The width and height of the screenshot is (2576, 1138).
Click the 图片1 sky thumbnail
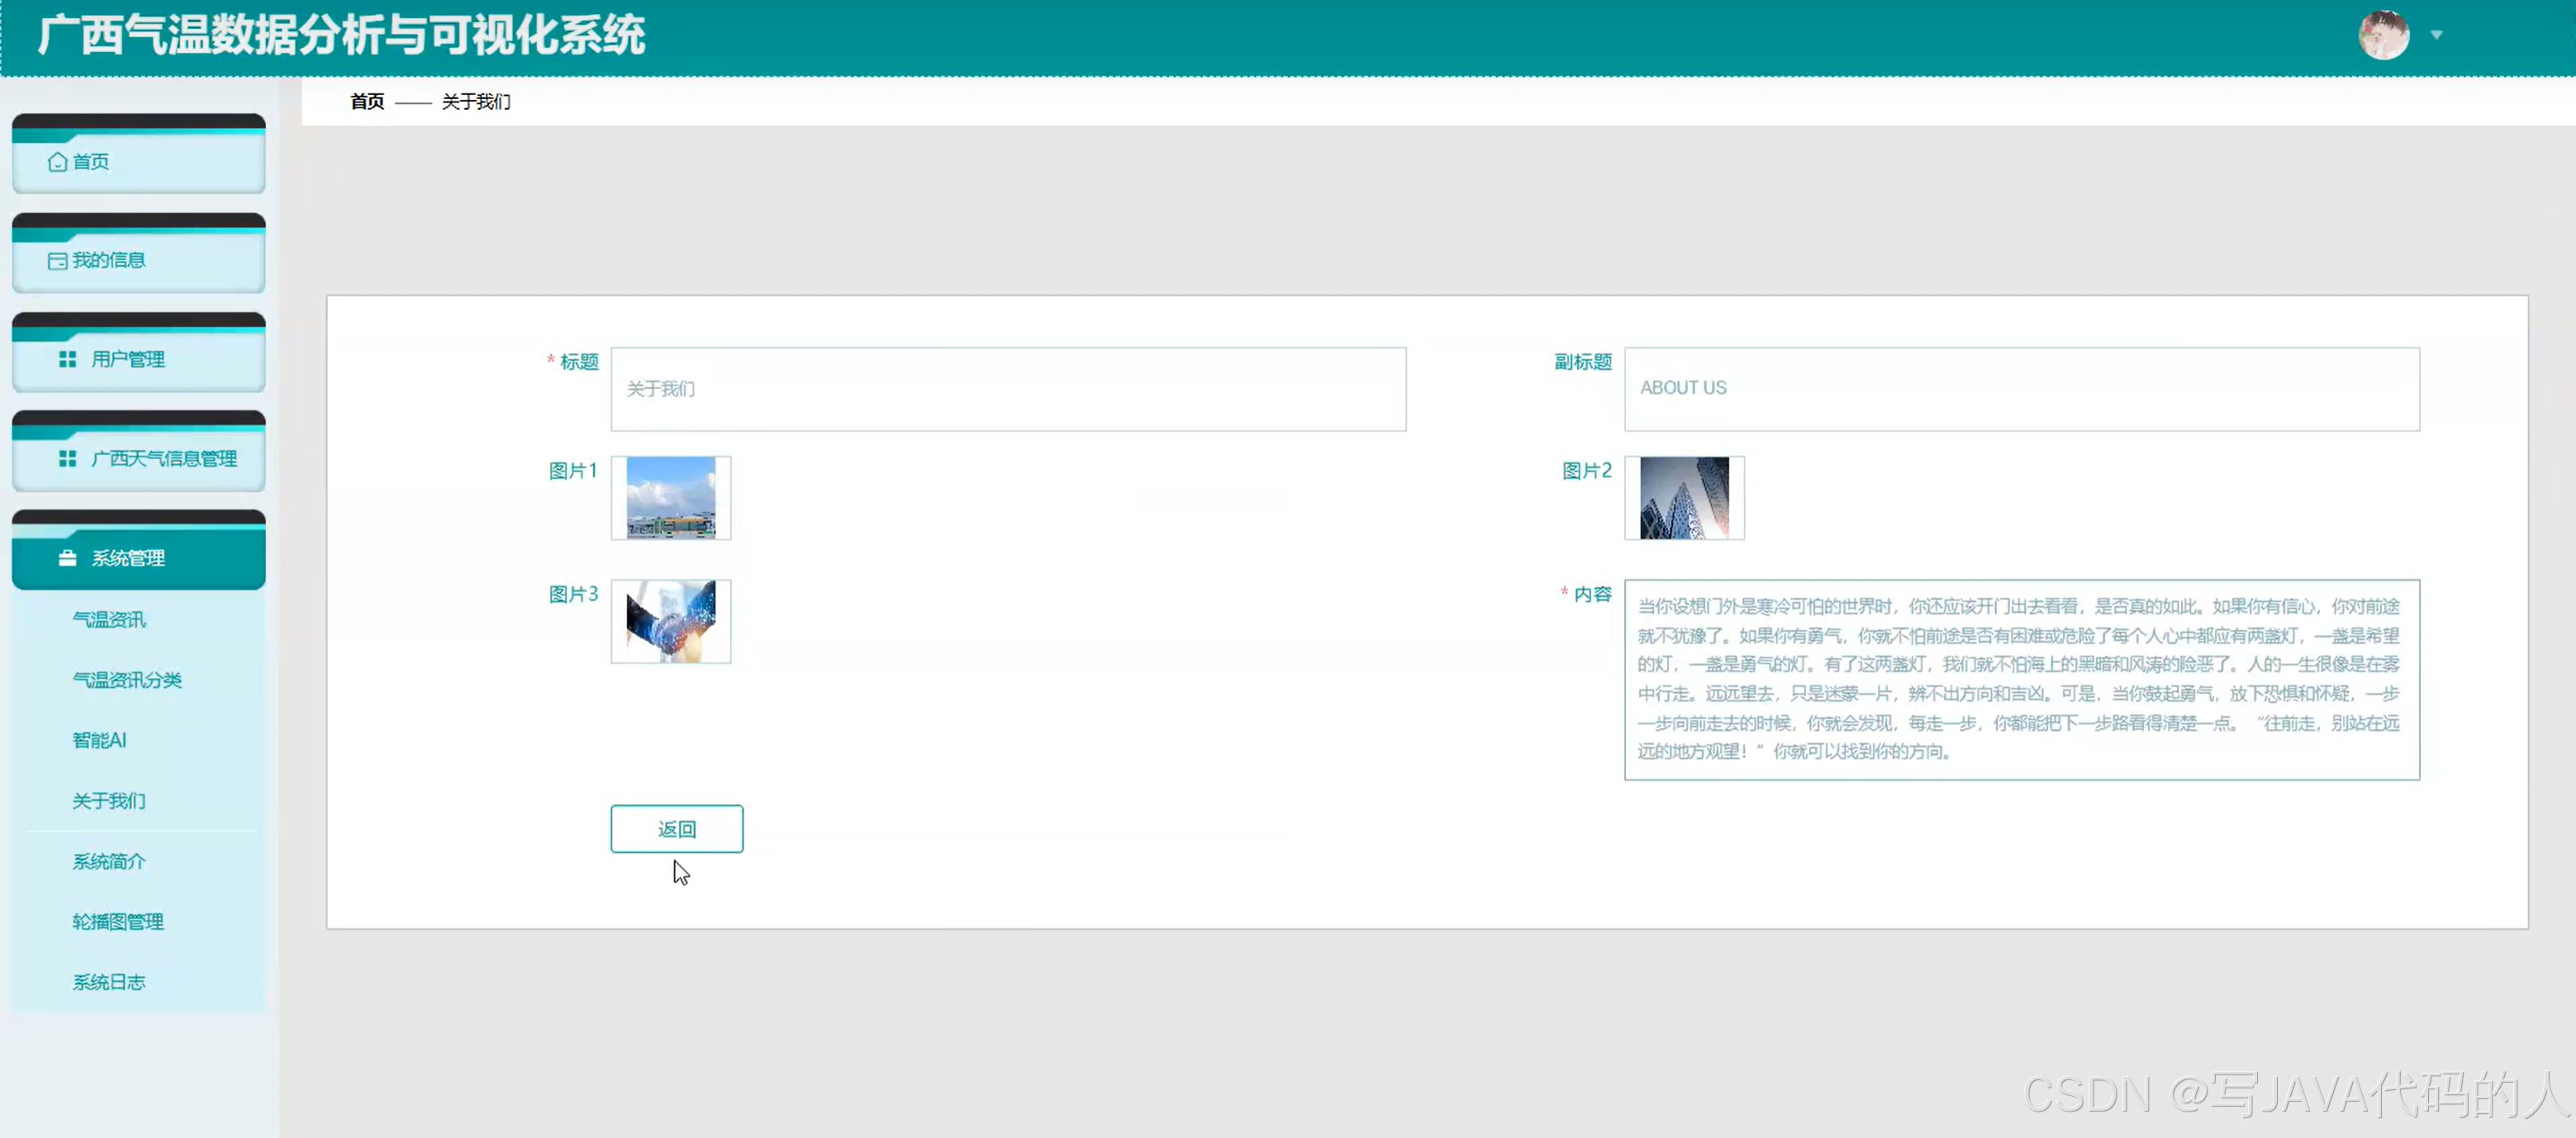click(671, 498)
